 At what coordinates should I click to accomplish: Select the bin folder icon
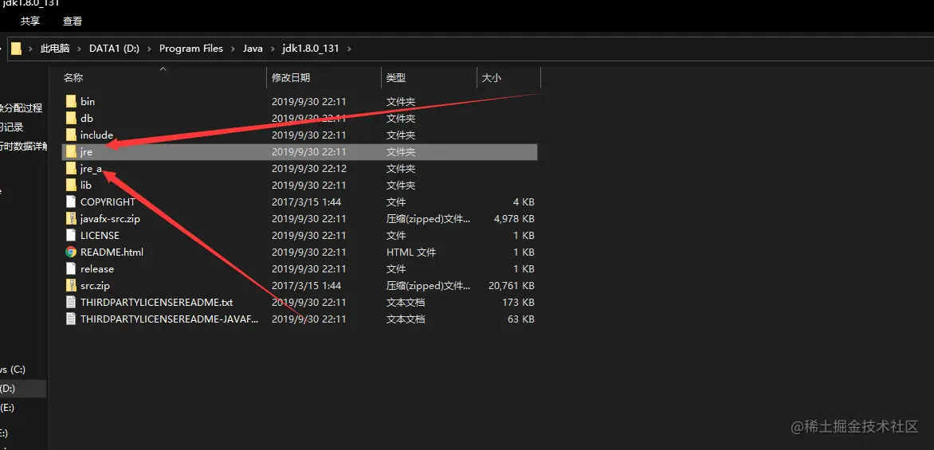coord(72,102)
